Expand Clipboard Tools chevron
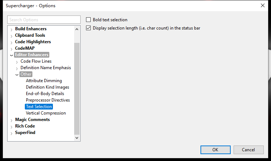Image resolution: width=271 pixels, height=161 pixels. [x=12, y=36]
